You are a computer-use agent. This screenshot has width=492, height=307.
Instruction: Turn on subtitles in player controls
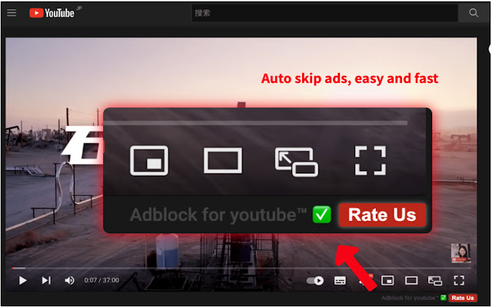pos(340,281)
